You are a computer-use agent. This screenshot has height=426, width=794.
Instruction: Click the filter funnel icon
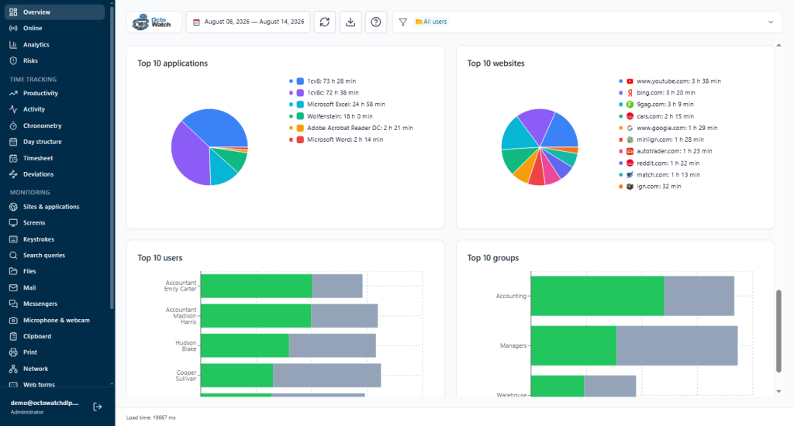(403, 22)
